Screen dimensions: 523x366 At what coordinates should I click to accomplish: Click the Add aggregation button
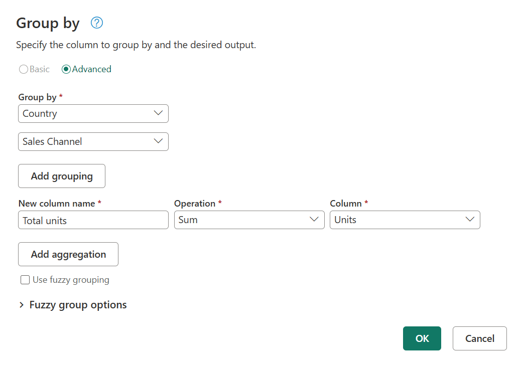tap(68, 254)
